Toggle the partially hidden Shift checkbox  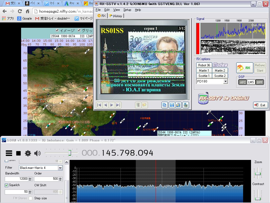(7, 160)
